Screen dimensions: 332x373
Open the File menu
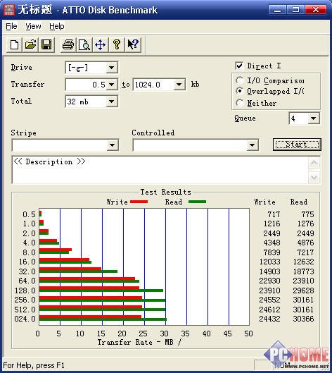click(11, 26)
